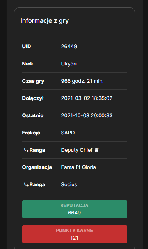This screenshot has width=148, height=249.
Task: Click the crown icon beside Deputy Chief
Action: coord(96,150)
